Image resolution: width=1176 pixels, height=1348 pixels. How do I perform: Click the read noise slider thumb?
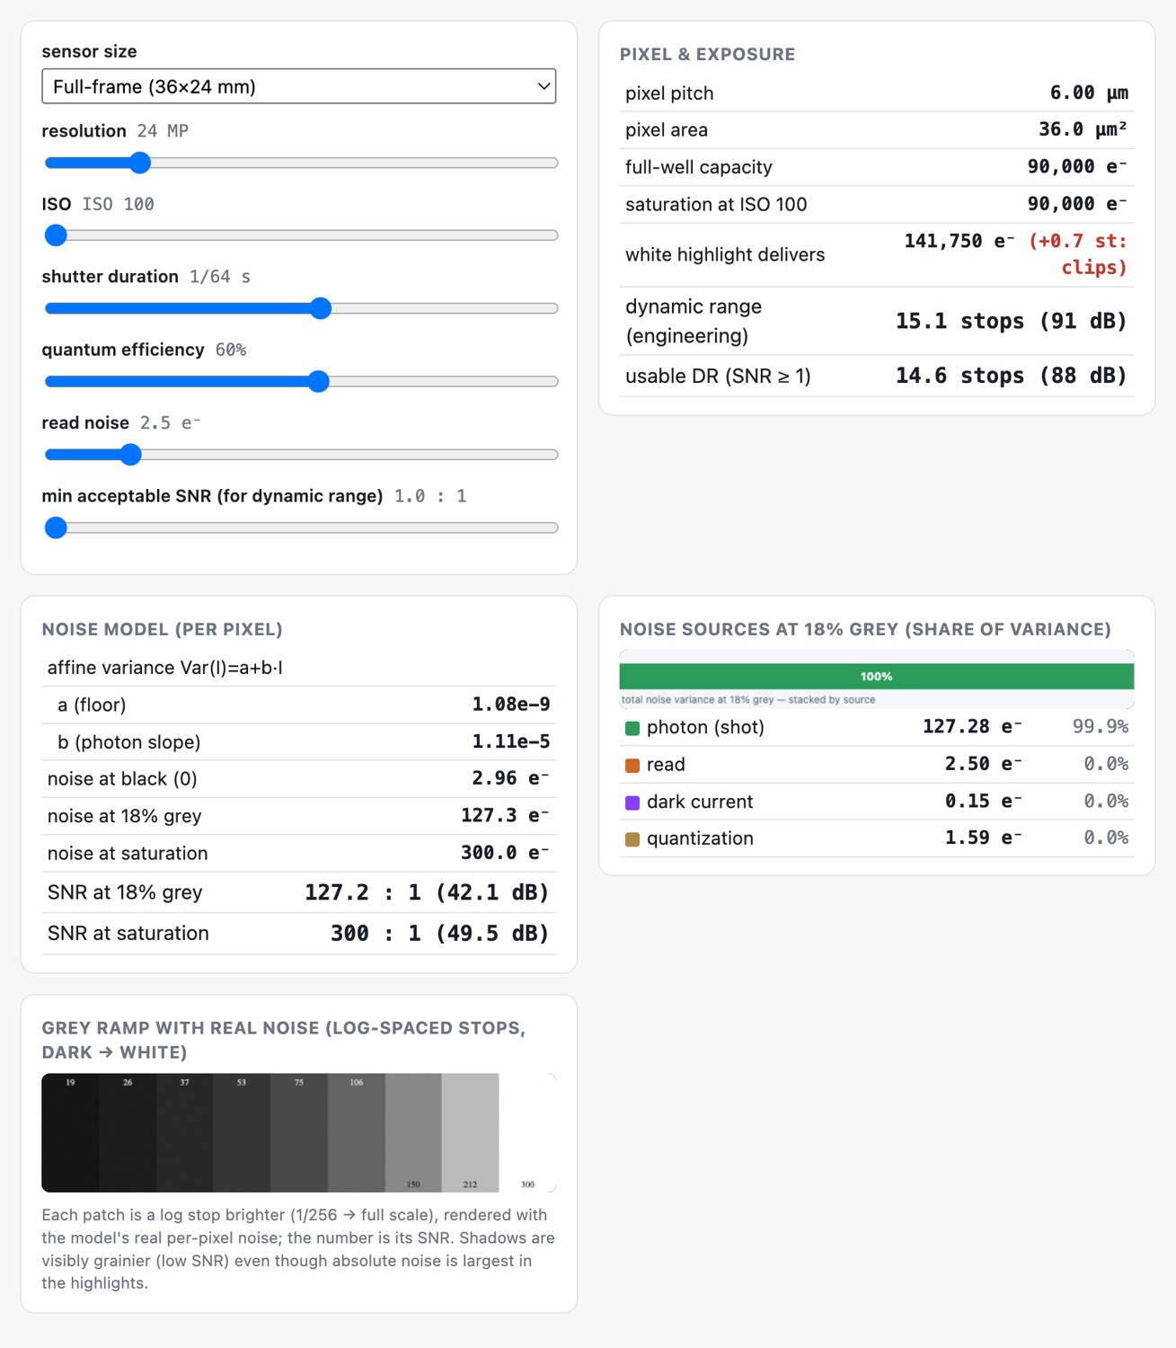click(130, 455)
